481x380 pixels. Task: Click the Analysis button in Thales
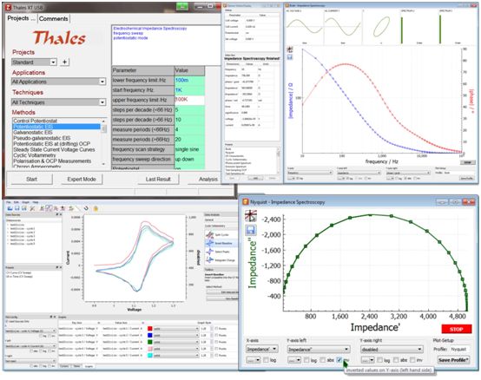point(208,179)
